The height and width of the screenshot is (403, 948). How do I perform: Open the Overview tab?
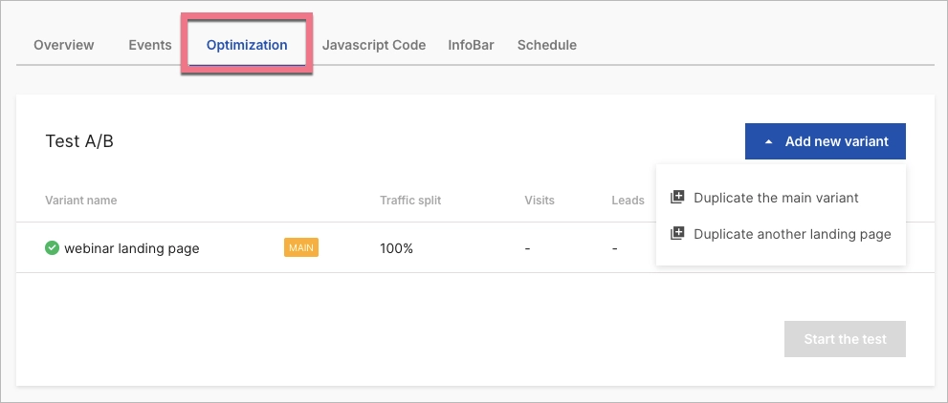64,45
